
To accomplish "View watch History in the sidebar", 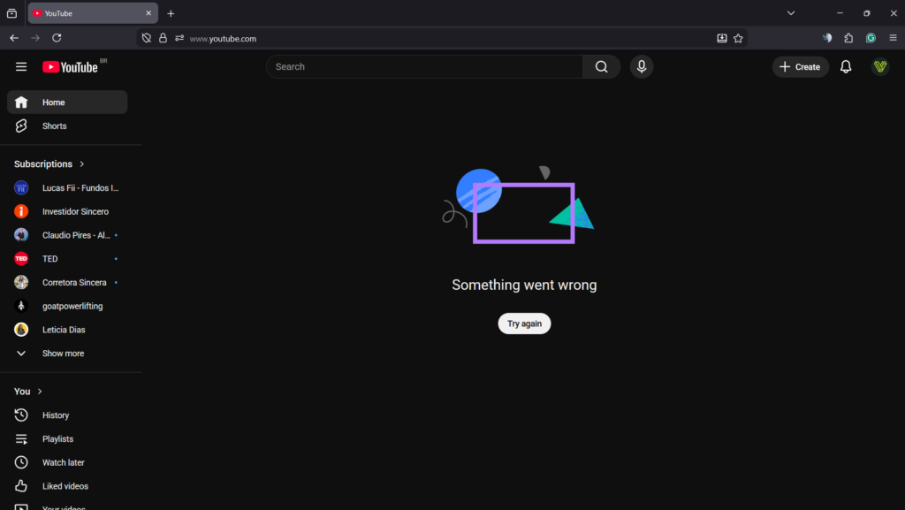I will click(55, 415).
